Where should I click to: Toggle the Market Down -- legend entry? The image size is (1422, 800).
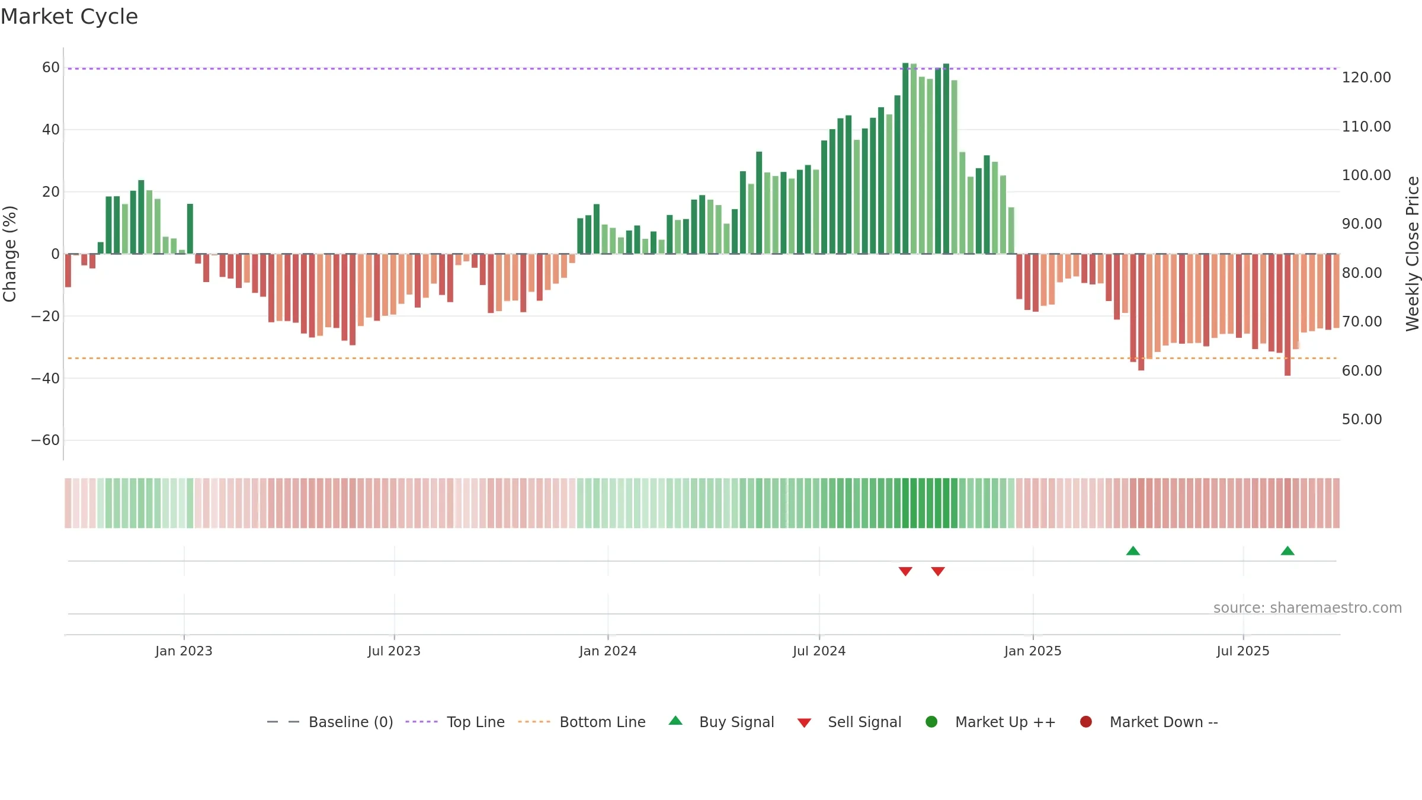point(1149,722)
